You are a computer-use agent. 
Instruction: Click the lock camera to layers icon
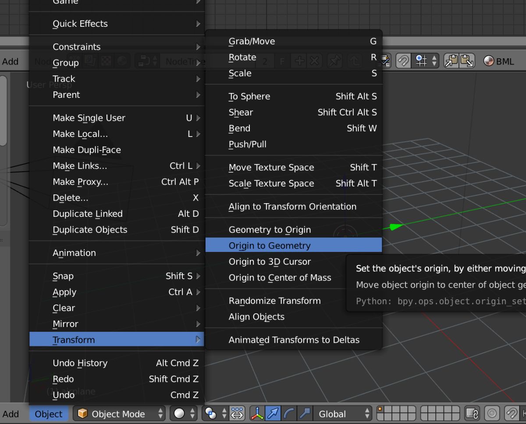coord(472,414)
